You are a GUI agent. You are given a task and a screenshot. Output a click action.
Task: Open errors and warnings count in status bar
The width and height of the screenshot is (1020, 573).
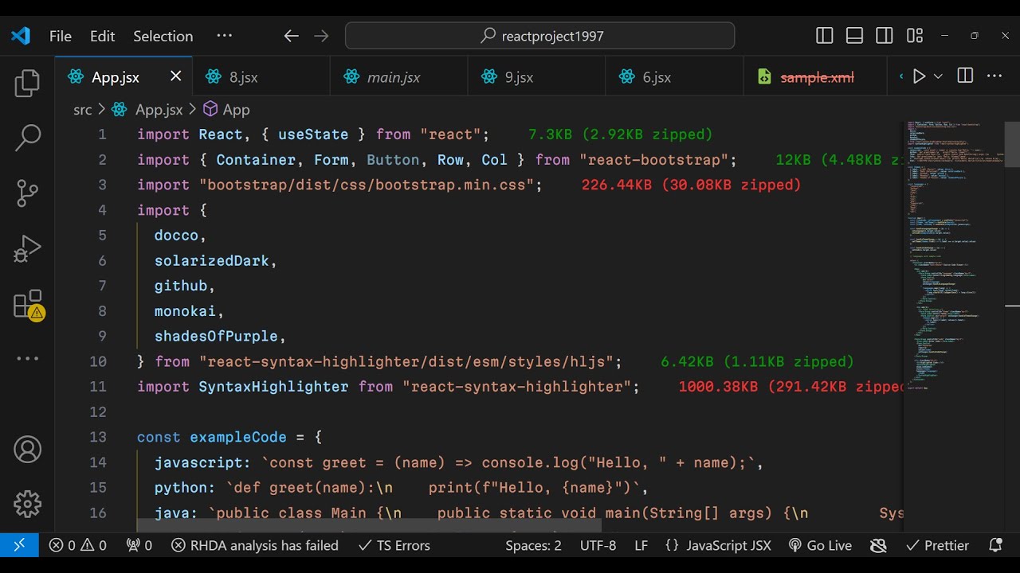click(77, 545)
